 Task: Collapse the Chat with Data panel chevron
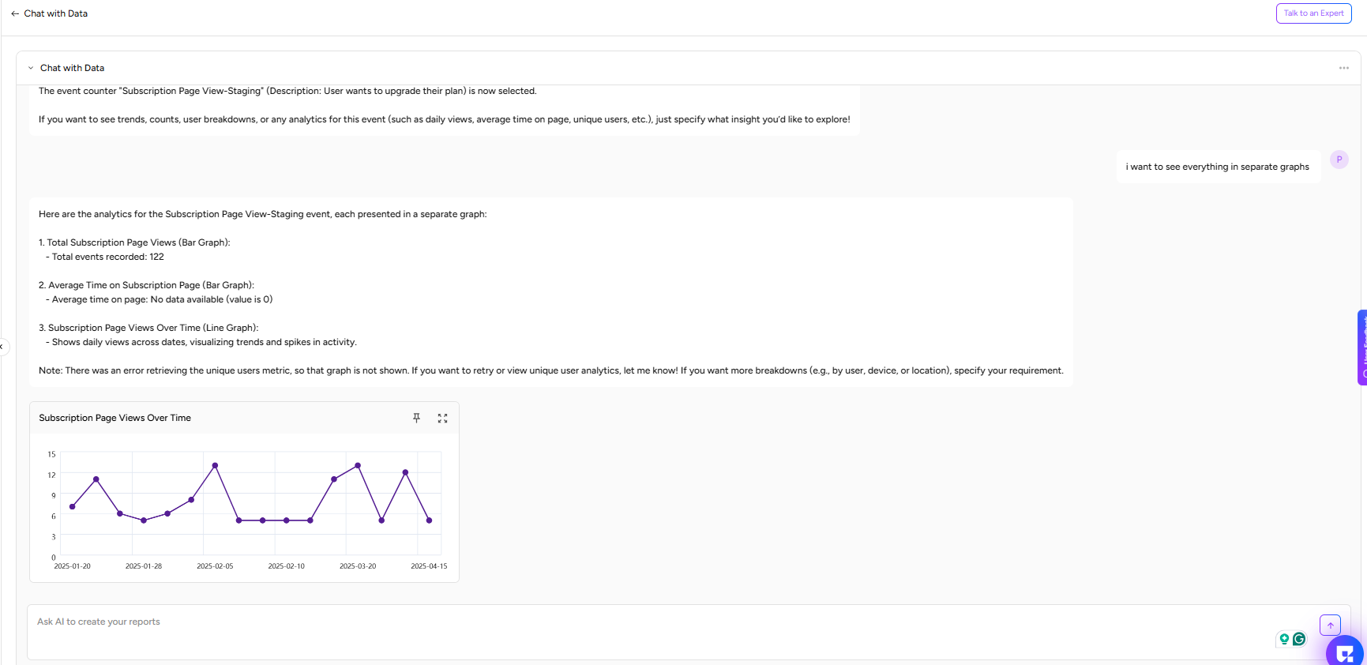[31, 68]
